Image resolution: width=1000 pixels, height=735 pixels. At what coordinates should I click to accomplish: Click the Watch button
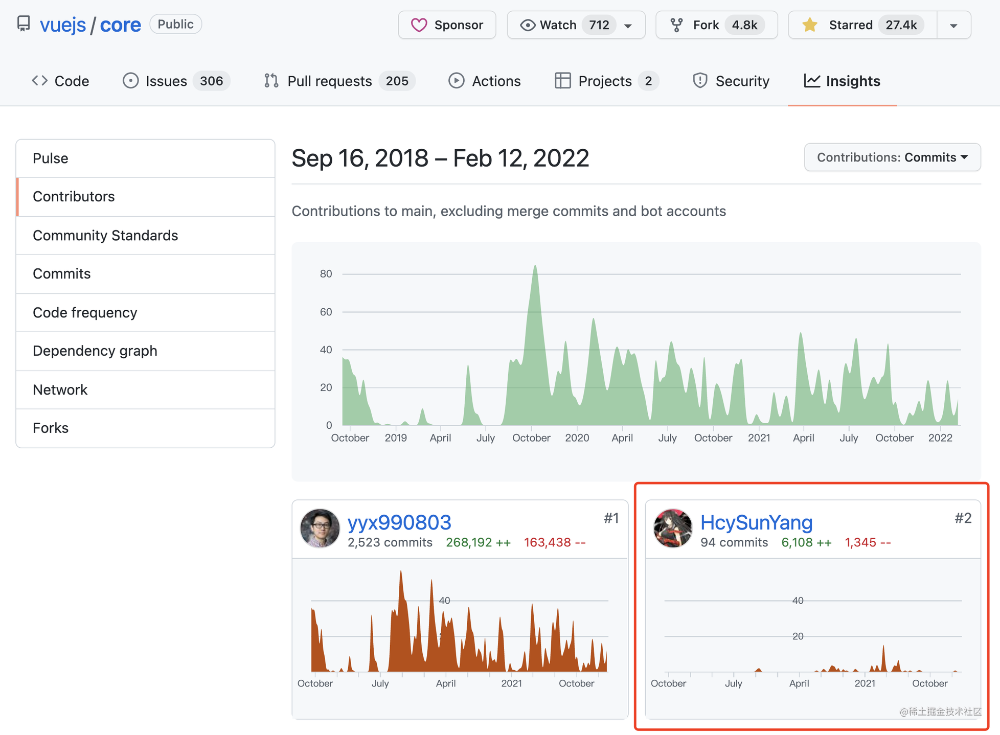576,25
